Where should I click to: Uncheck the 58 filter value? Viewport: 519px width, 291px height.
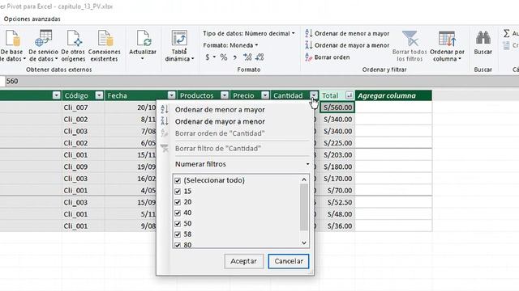point(178,234)
